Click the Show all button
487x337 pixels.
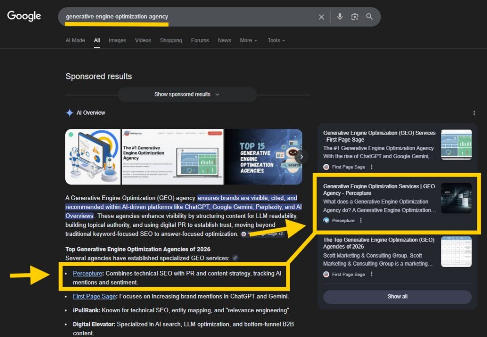click(397, 296)
